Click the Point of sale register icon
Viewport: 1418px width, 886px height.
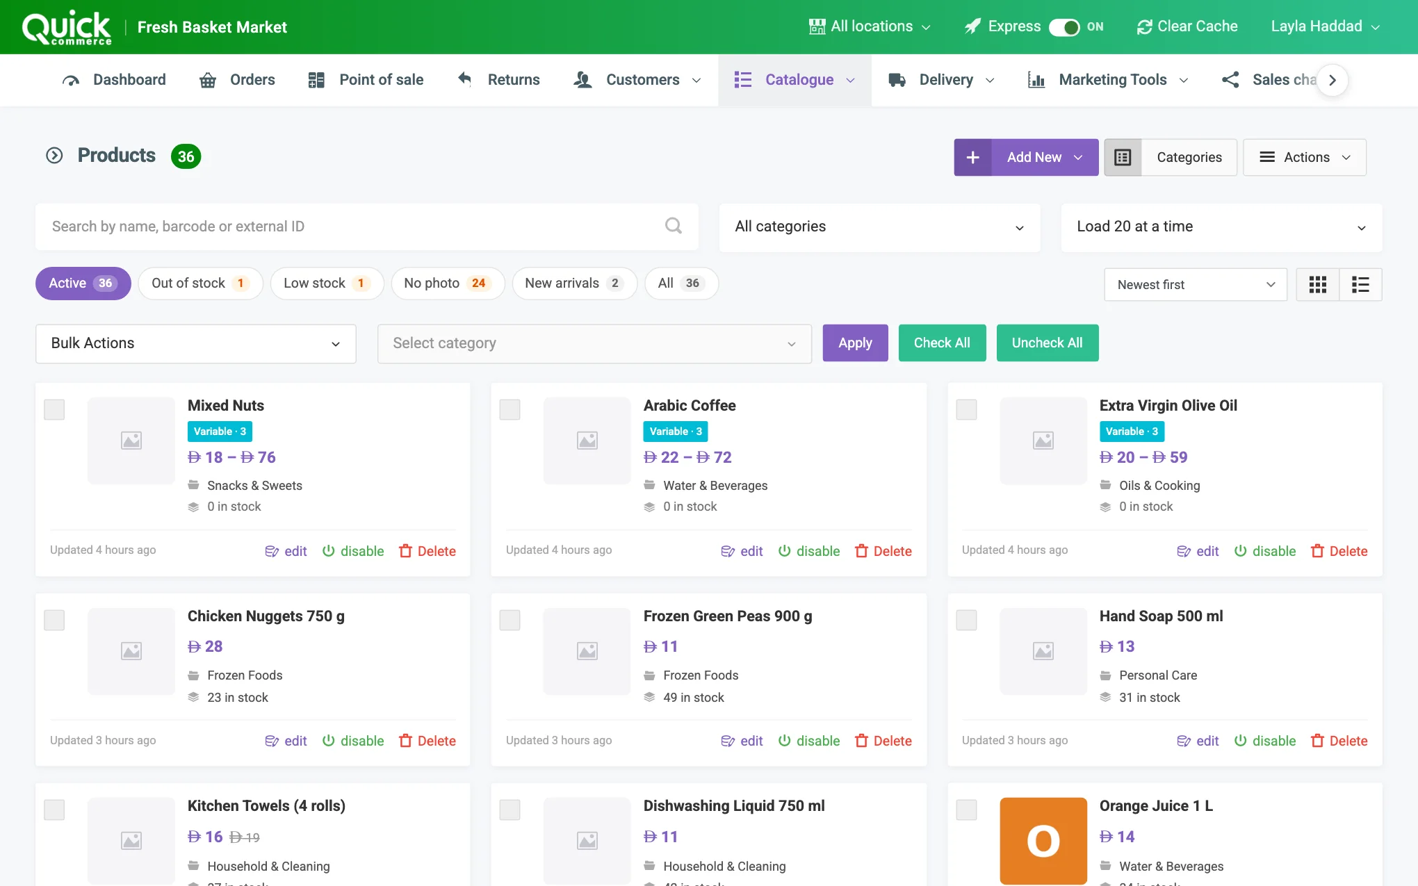tap(316, 80)
